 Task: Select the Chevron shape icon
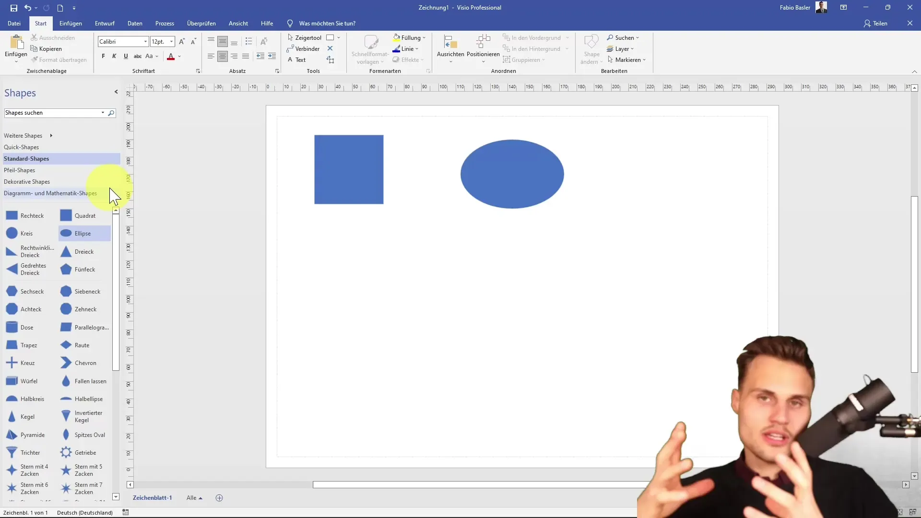tap(66, 363)
